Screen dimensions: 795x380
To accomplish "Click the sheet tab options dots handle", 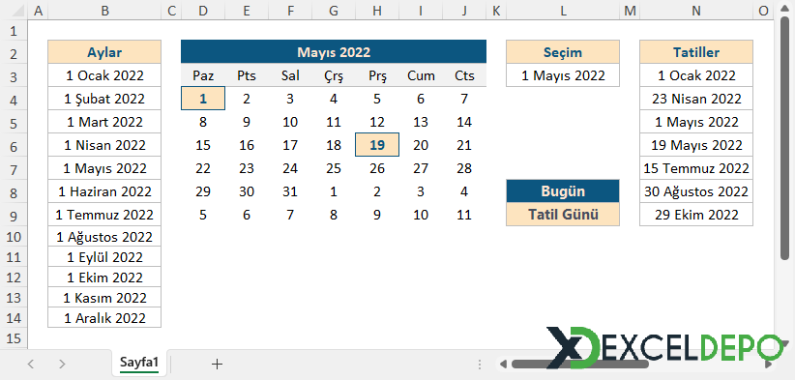I will point(480,364).
